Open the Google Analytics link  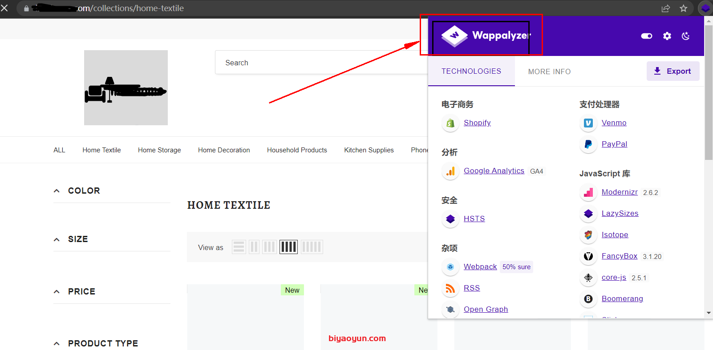click(x=494, y=171)
